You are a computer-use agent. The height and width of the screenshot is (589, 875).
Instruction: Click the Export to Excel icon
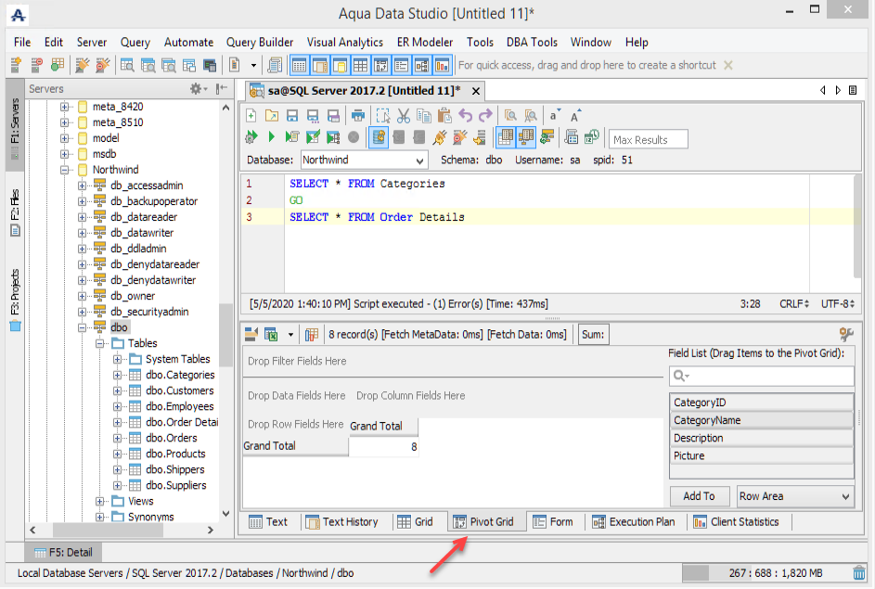click(x=271, y=335)
